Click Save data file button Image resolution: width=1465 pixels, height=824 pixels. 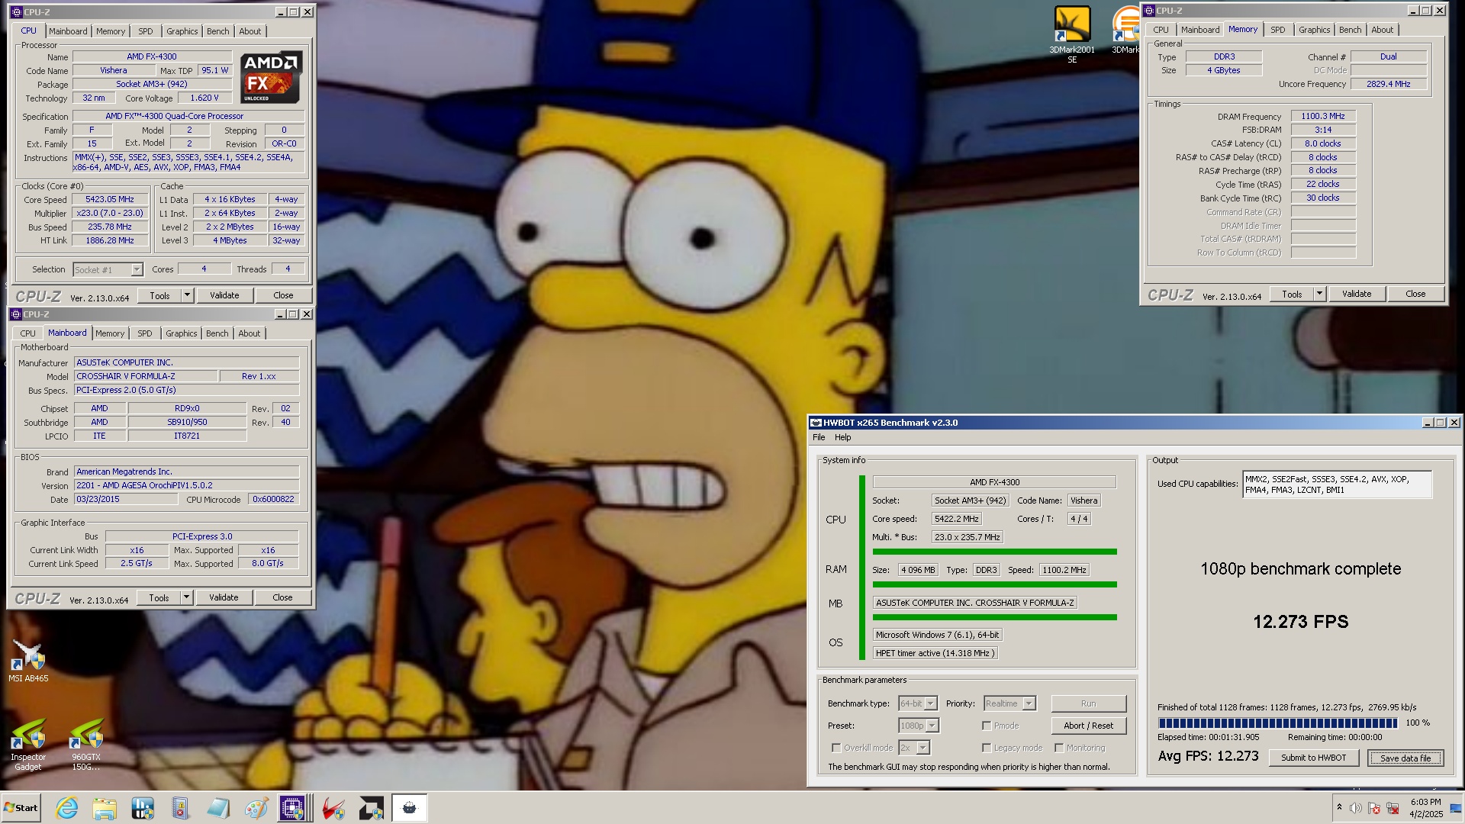pyautogui.click(x=1405, y=758)
